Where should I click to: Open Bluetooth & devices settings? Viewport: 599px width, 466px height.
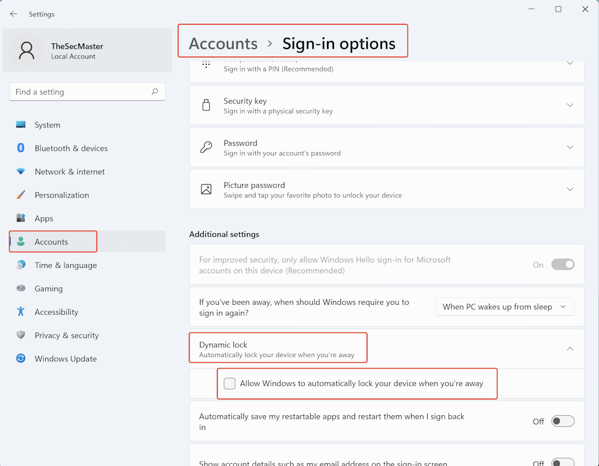pyautogui.click(x=88, y=148)
